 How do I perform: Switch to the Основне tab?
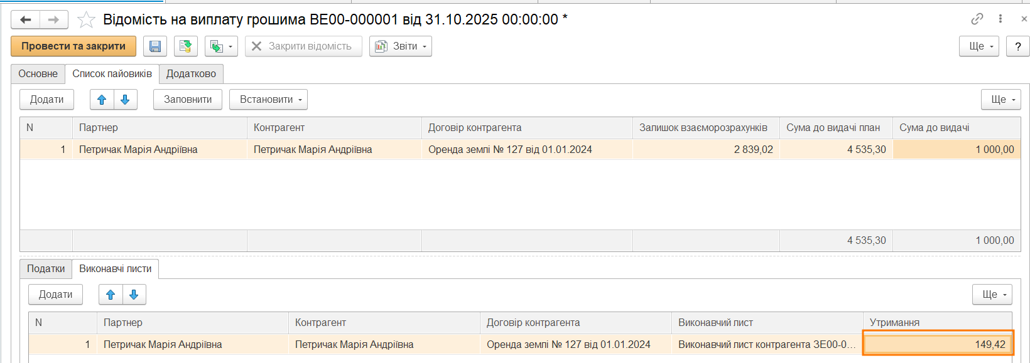pos(38,74)
